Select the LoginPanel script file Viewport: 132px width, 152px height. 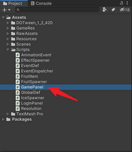pos(29,103)
